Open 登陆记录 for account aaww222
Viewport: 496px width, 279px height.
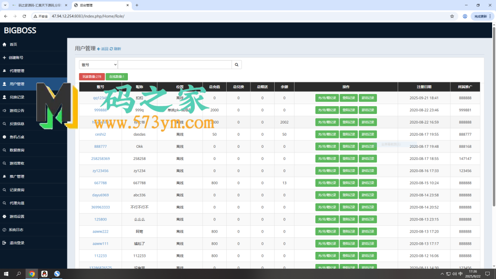(x=349, y=232)
